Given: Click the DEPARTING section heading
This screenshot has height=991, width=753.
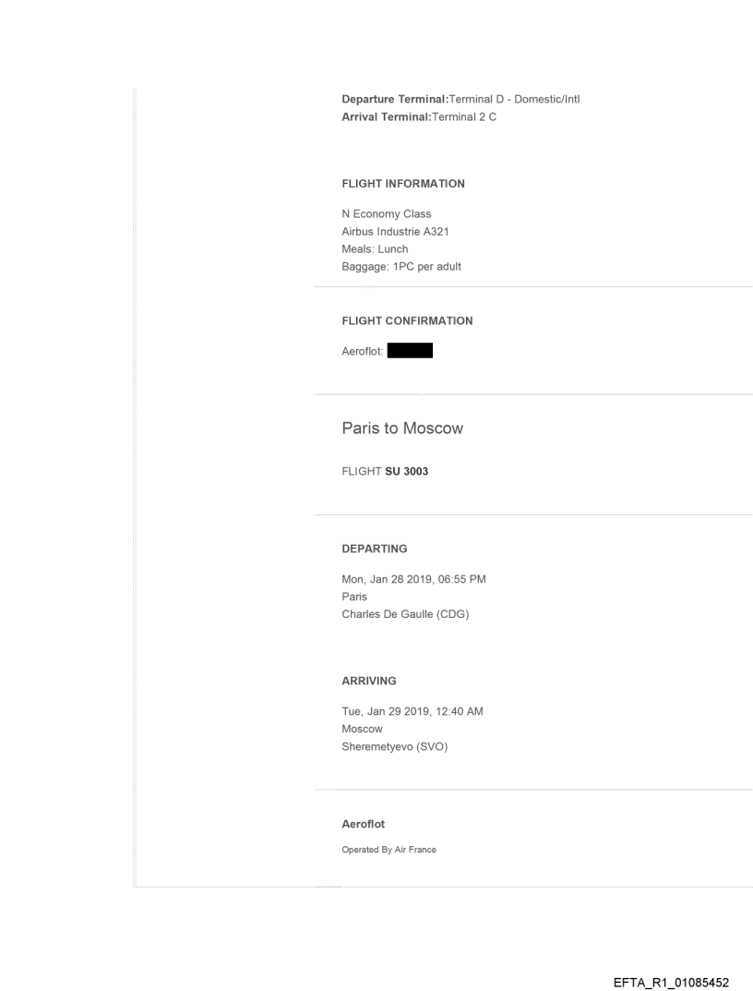Looking at the screenshot, I should point(374,549).
